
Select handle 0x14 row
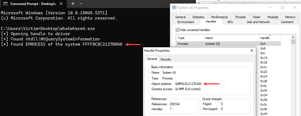(263, 58)
